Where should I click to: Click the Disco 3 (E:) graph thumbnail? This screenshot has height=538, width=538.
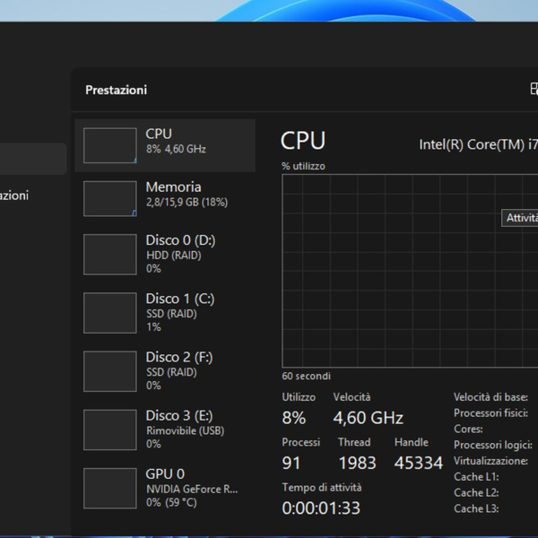click(x=109, y=430)
